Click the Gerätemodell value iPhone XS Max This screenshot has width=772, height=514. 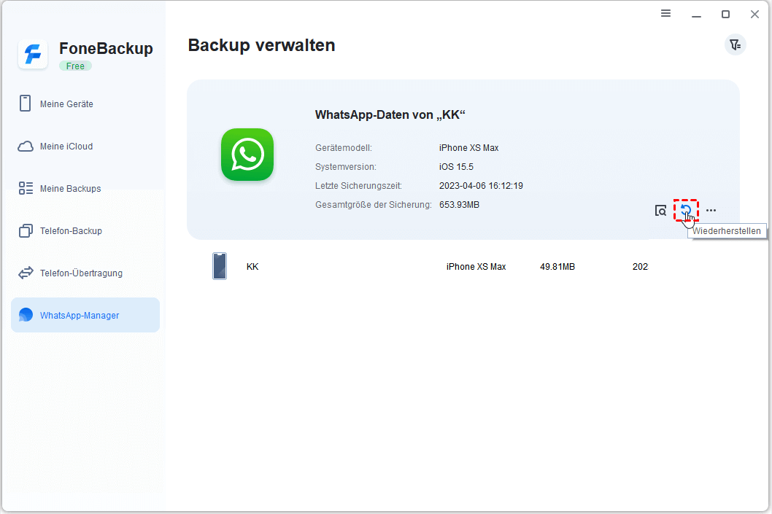click(x=468, y=147)
